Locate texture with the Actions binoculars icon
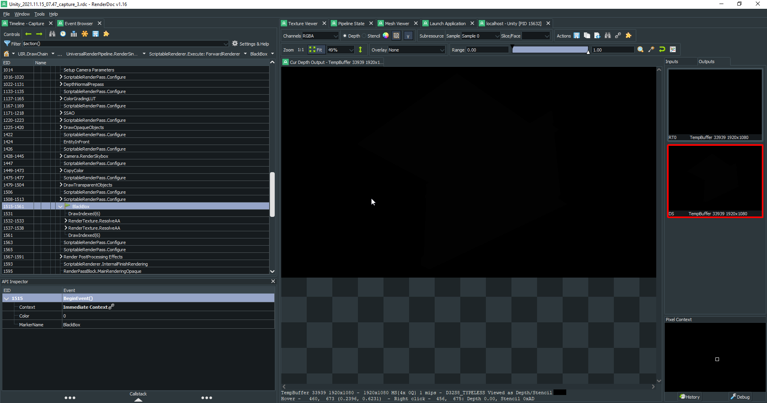The height and width of the screenshot is (403, 767). [x=608, y=36]
